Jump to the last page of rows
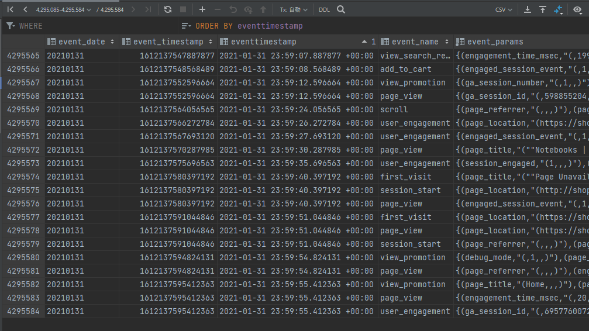Screen dimensions: 589x331 click(149, 9)
